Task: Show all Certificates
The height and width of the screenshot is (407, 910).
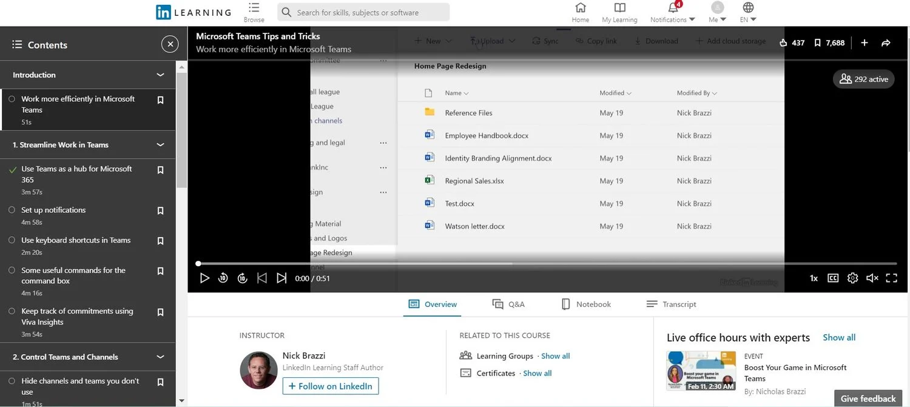Action: point(538,373)
